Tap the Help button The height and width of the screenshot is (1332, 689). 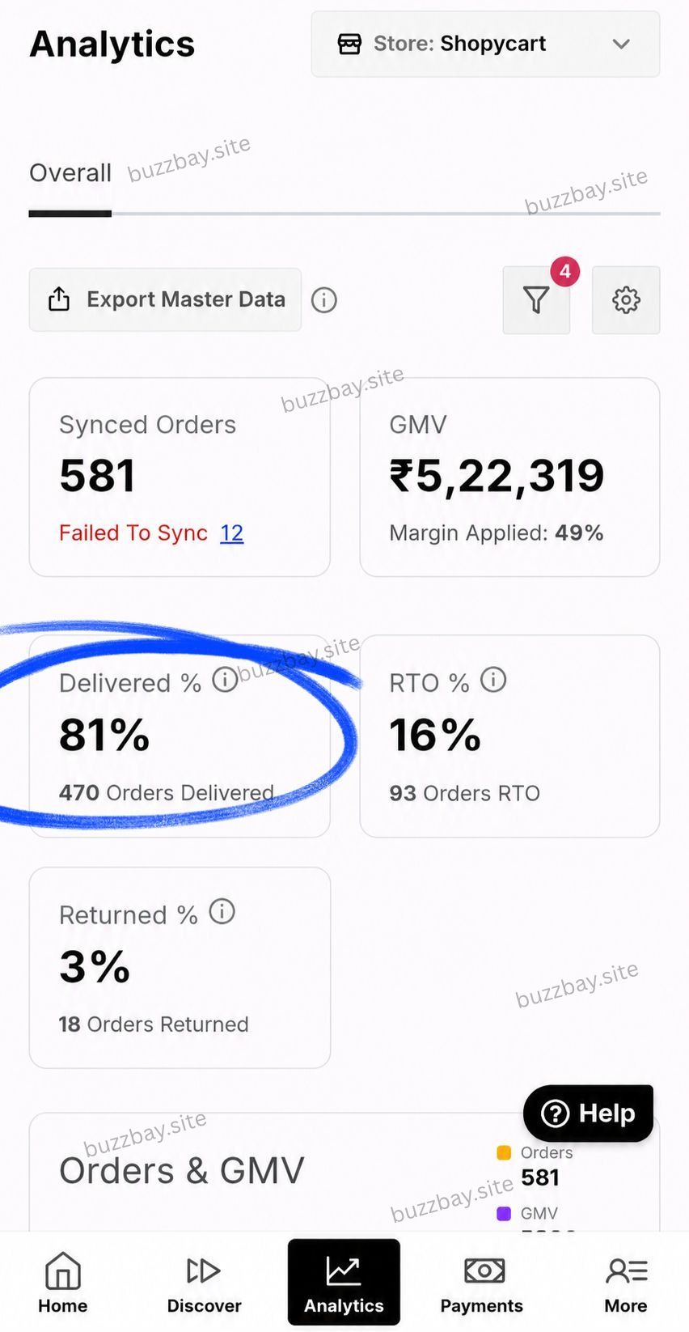click(x=589, y=1114)
